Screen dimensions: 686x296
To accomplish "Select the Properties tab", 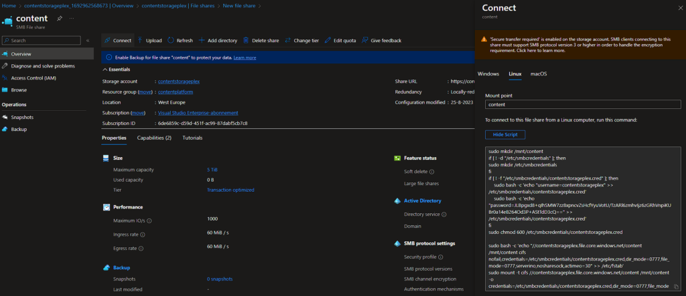I will pyautogui.click(x=114, y=138).
